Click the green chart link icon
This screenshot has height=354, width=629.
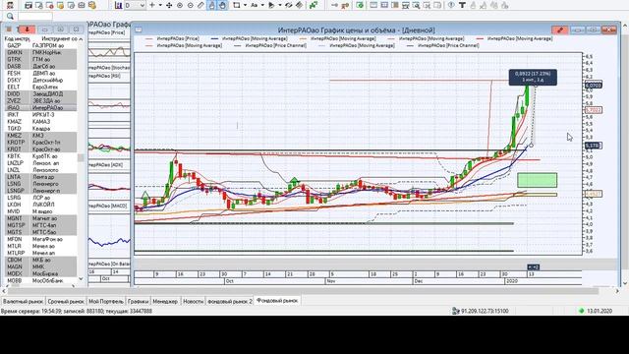314,5
